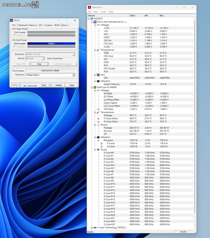Click the NUM status bar indicator
210x238 pixels.
tap(183, 232)
